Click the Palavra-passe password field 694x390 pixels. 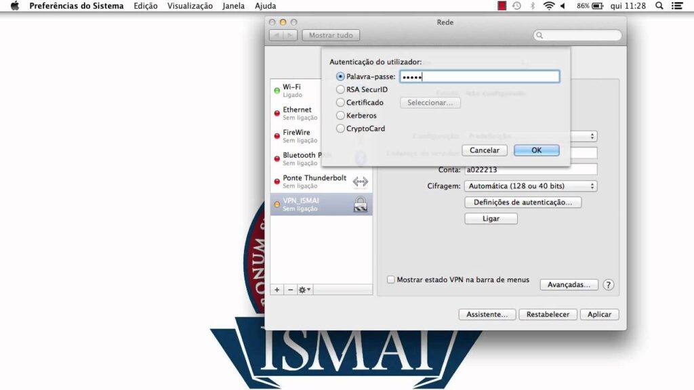tap(480, 77)
